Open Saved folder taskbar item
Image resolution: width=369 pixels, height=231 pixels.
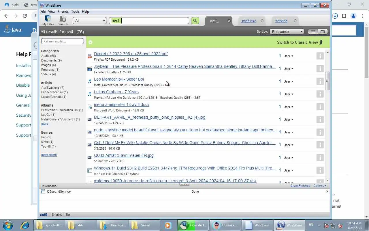[x=144, y=225]
